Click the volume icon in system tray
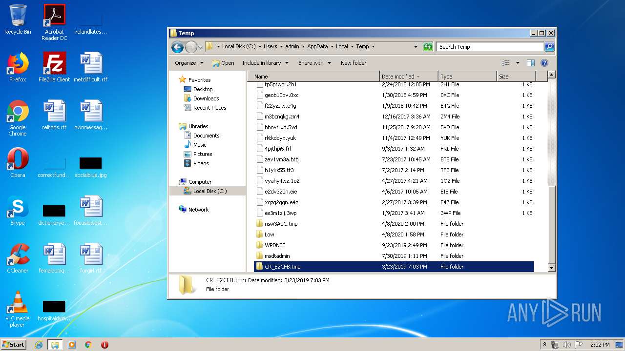The height and width of the screenshot is (351, 625). click(567, 345)
